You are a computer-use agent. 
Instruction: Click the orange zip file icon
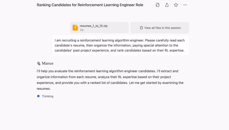click(x=75, y=27)
